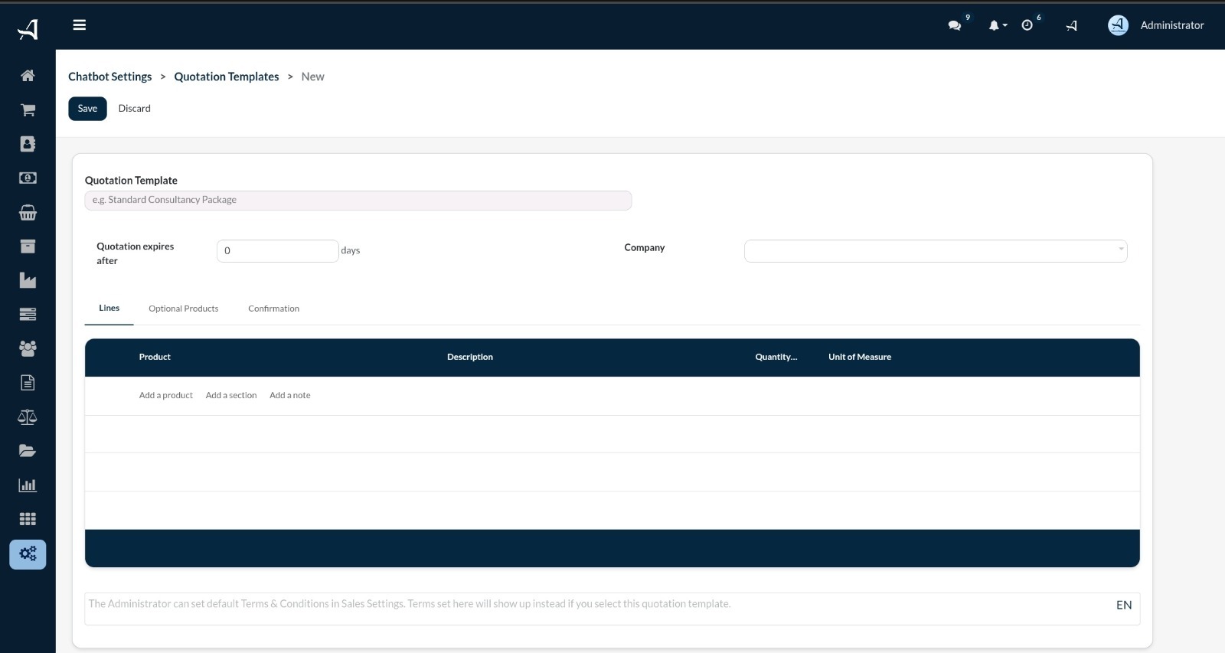The image size is (1225, 653).
Task: Open the activities clock icon with badge 6
Action: coord(1027,25)
